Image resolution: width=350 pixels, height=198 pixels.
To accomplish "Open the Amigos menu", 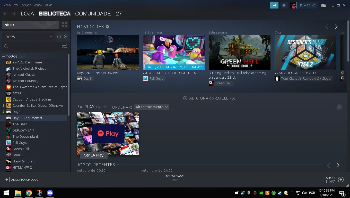I will pyautogui.click(x=26, y=5).
